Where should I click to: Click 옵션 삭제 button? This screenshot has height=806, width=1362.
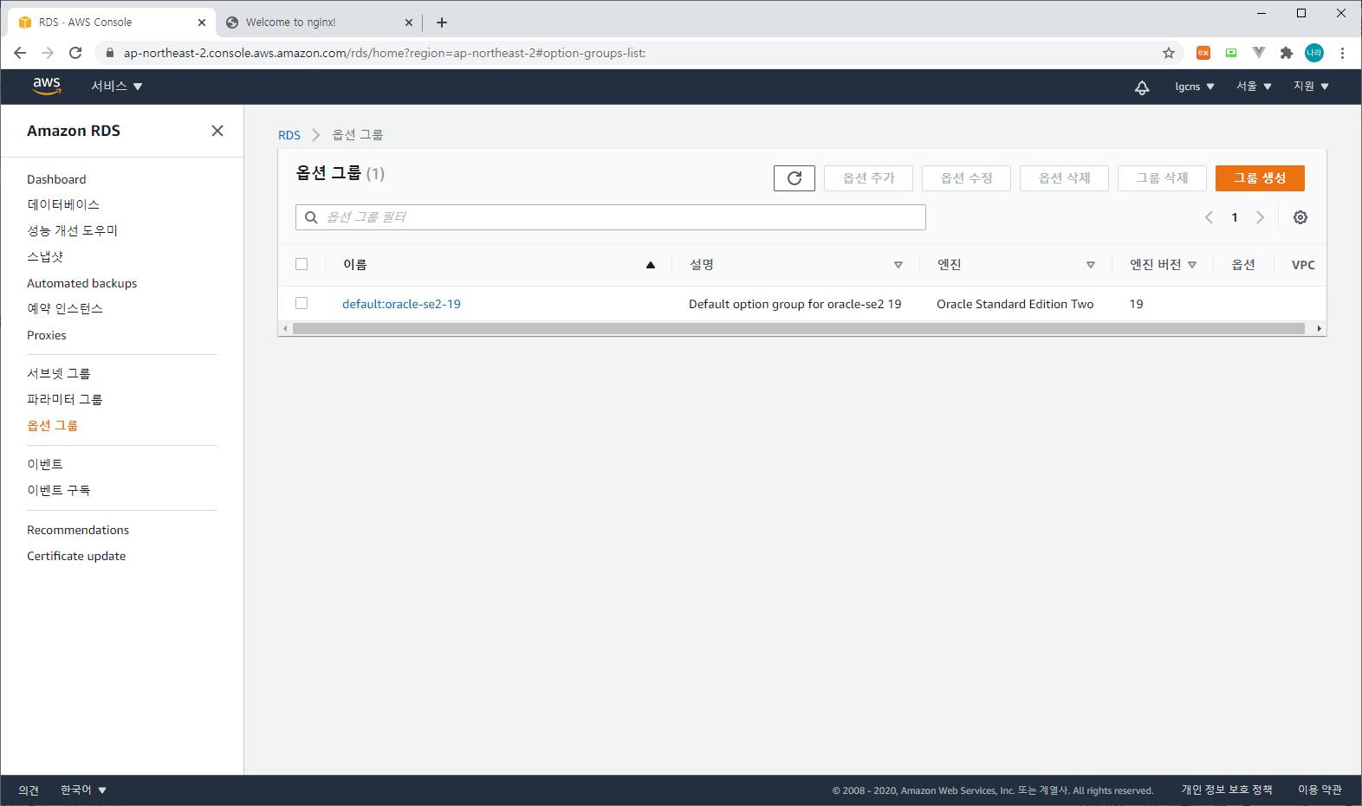point(1065,178)
